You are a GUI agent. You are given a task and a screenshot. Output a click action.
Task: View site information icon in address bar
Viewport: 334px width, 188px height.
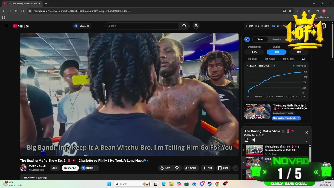30,11
